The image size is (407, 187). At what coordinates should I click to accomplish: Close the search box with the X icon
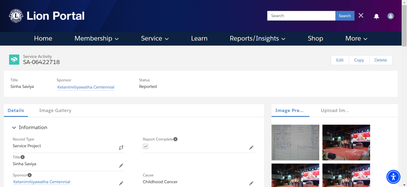click(x=361, y=15)
